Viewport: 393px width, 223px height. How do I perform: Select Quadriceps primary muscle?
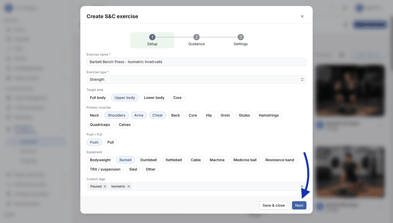100,125
